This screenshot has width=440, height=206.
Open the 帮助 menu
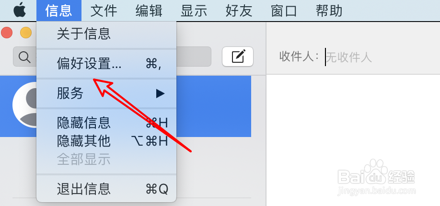[329, 11]
